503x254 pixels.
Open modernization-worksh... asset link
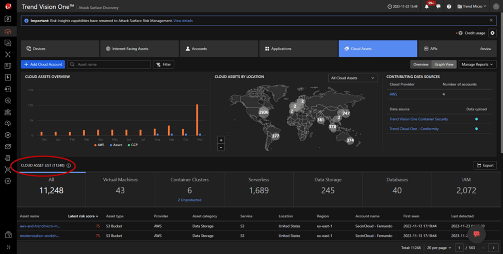(39, 236)
